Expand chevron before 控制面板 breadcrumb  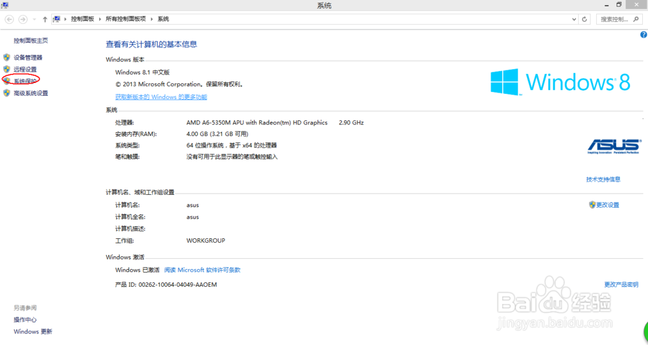(x=65, y=19)
